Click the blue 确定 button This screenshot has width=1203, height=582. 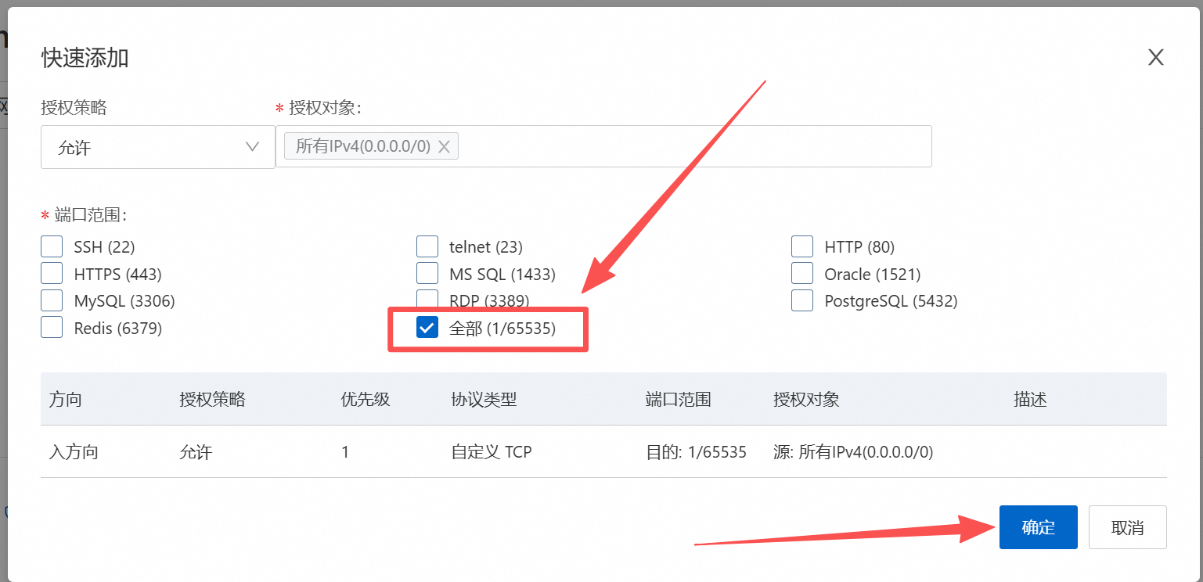pyautogui.click(x=1038, y=527)
